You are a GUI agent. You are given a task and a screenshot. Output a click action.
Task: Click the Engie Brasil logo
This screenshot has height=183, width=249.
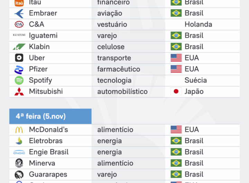pyautogui.click(x=19, y=152)
